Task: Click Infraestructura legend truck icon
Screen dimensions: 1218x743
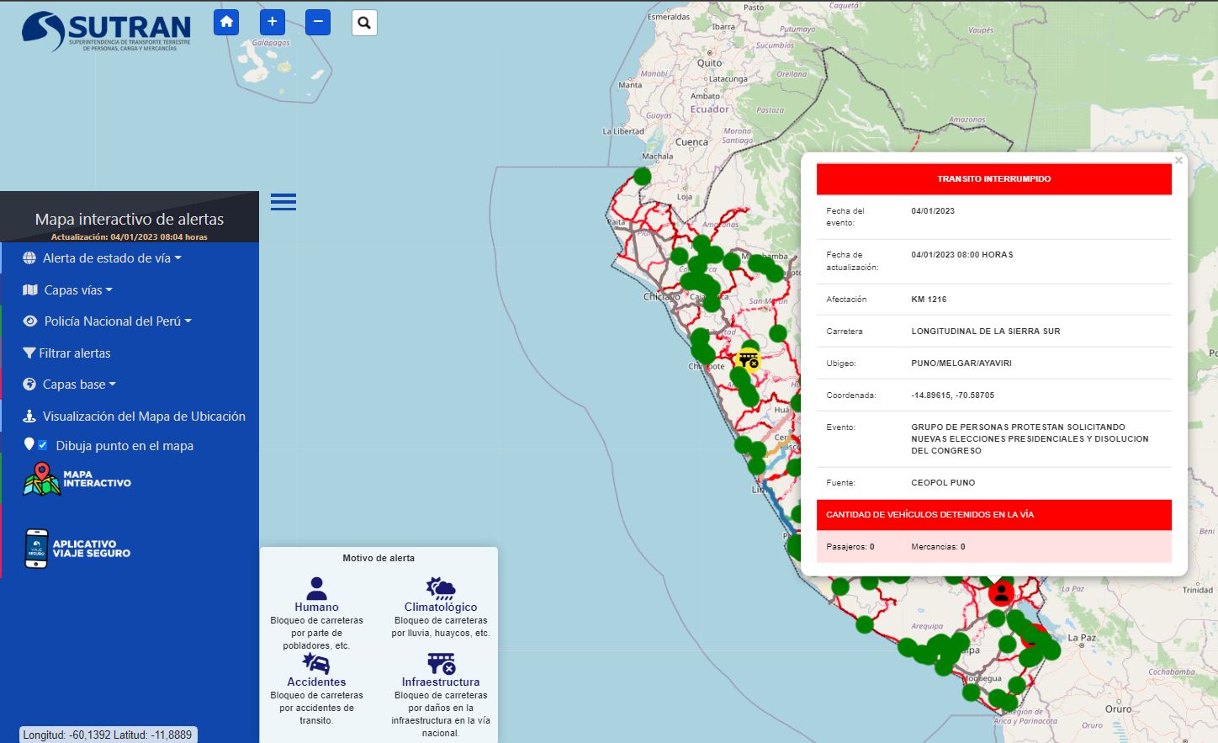Action: click(441, 663)
